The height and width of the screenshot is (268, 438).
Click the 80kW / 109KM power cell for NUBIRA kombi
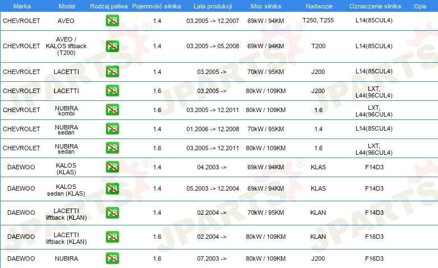pyautogui.click(x=265, y=110)
